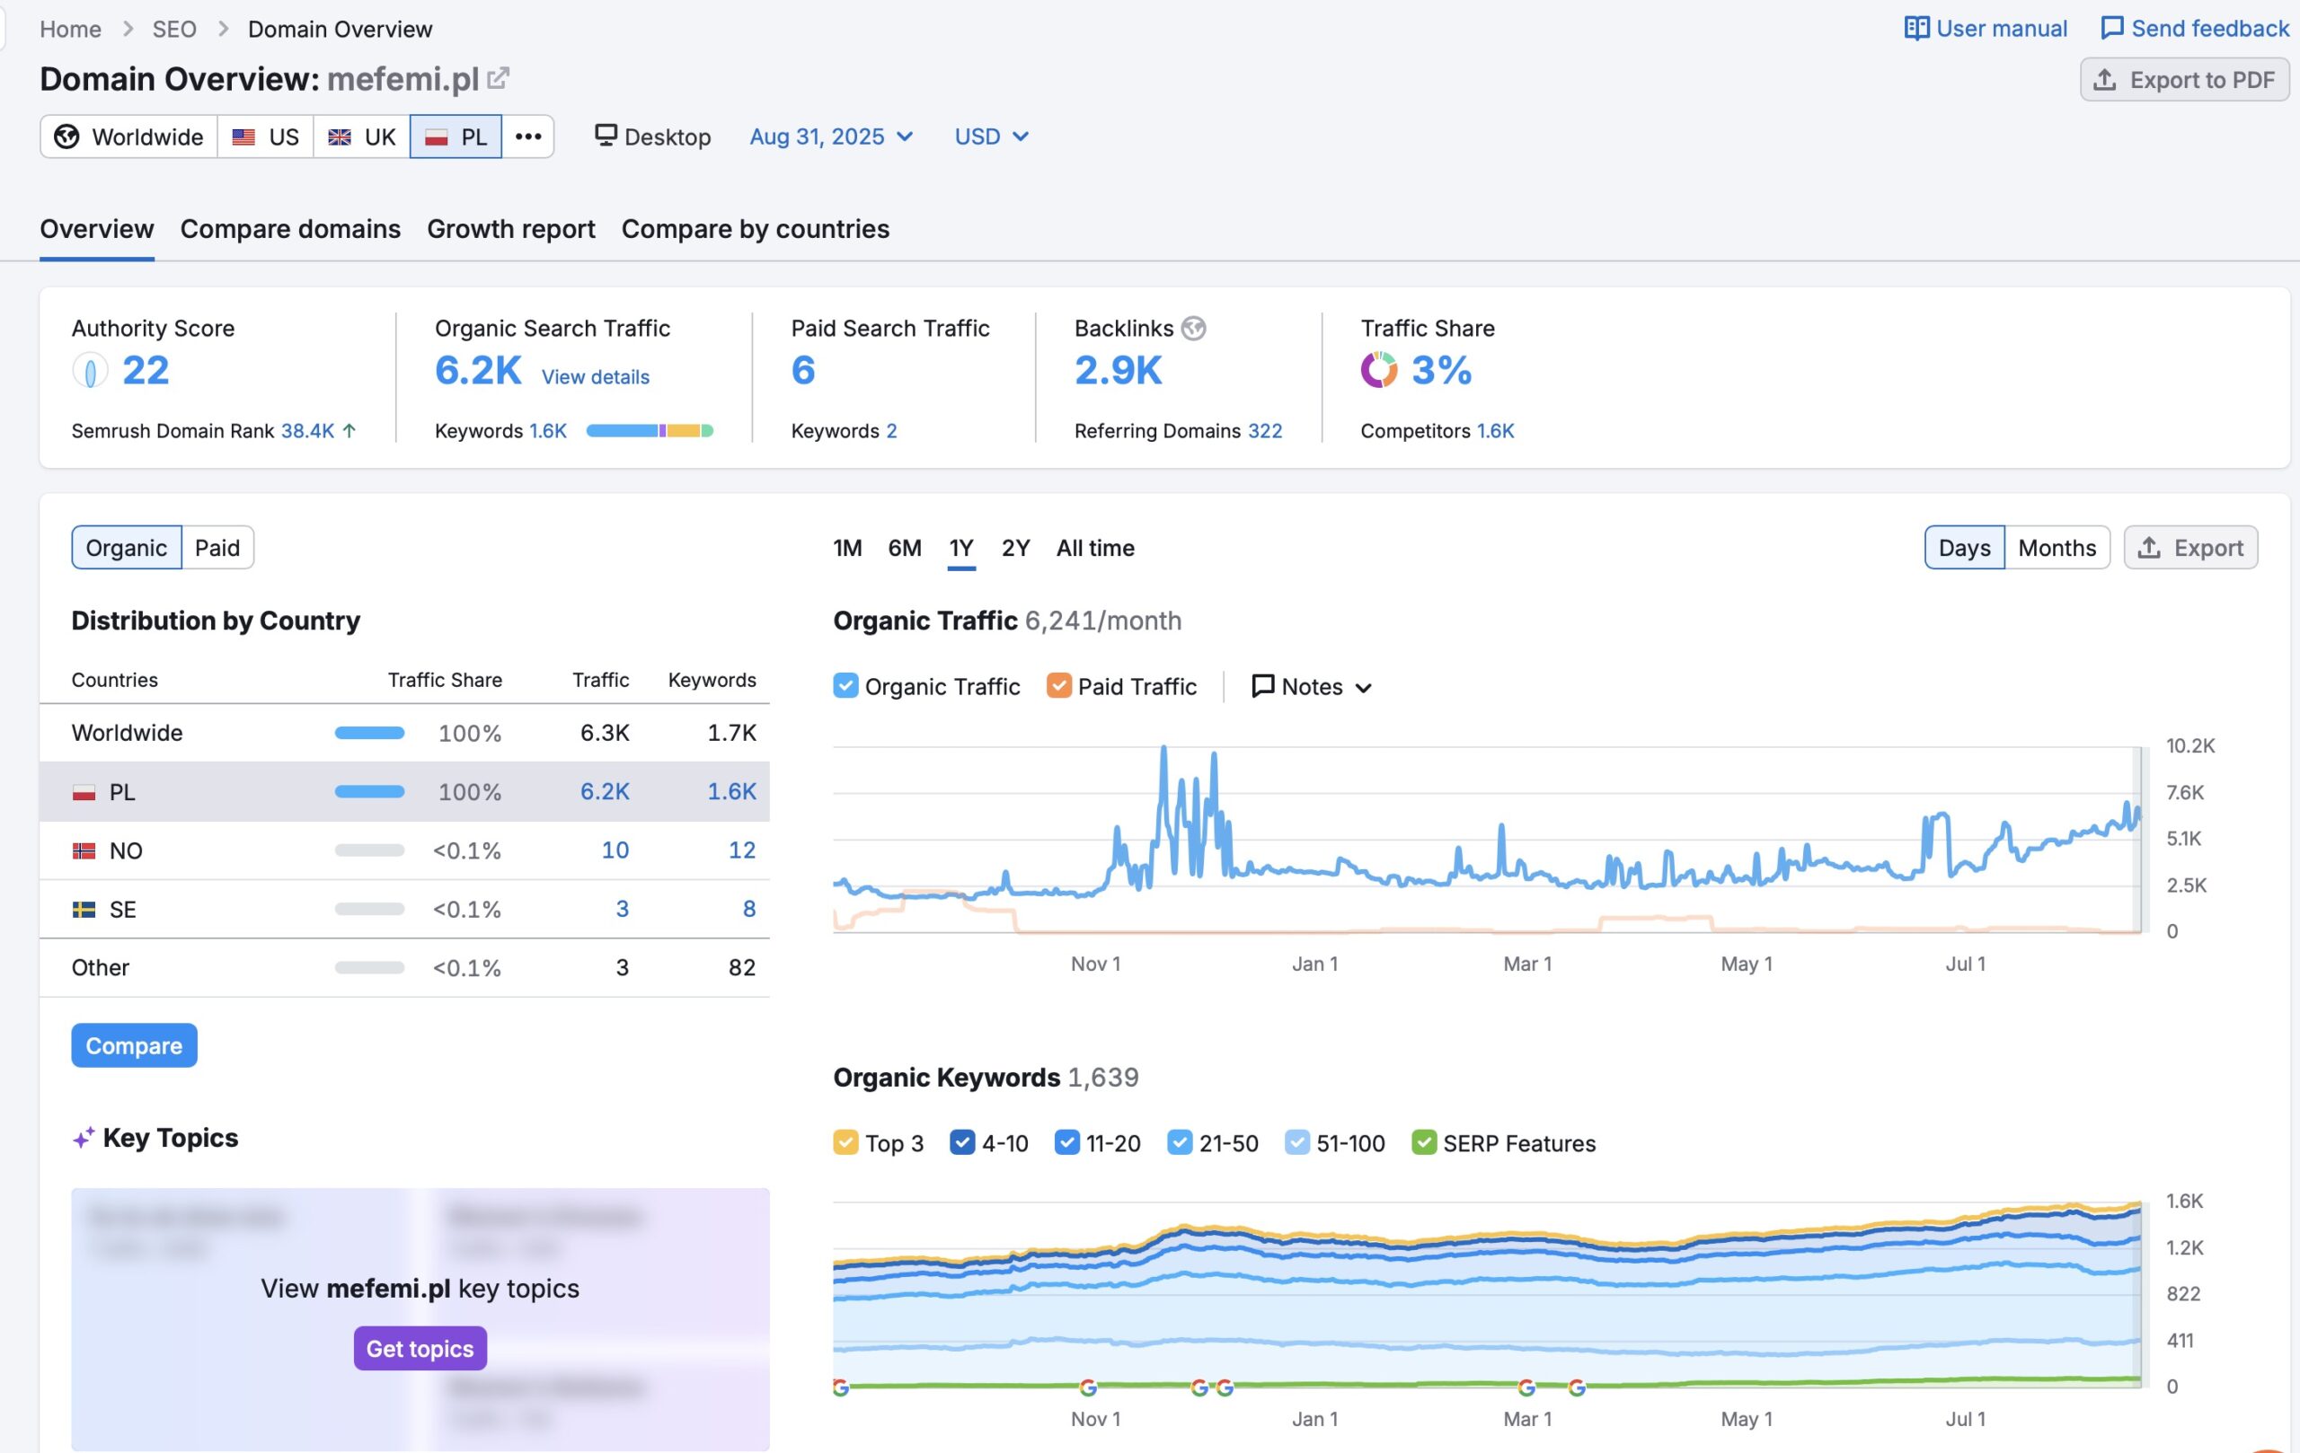Click the View details link
The height and width of the screenshot is (1453, 2300).
tap(595, 377)
